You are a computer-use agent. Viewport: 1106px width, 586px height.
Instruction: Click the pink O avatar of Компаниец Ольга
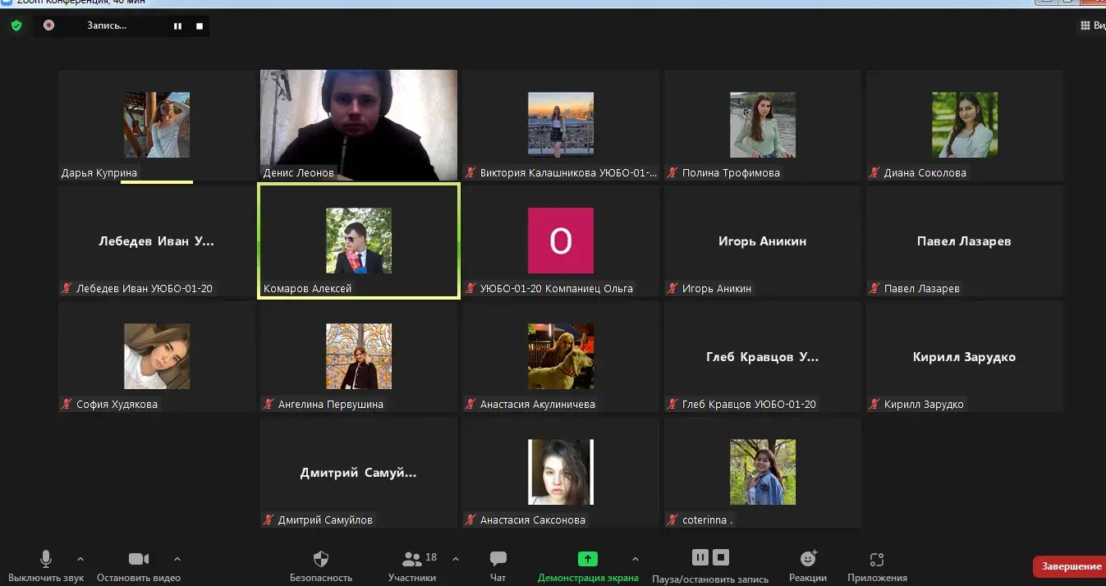(561, 240)
